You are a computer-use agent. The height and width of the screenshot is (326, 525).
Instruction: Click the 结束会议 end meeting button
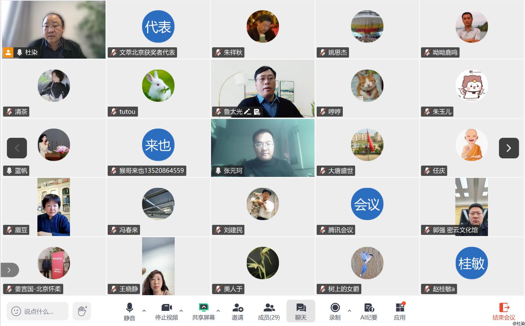504,311
